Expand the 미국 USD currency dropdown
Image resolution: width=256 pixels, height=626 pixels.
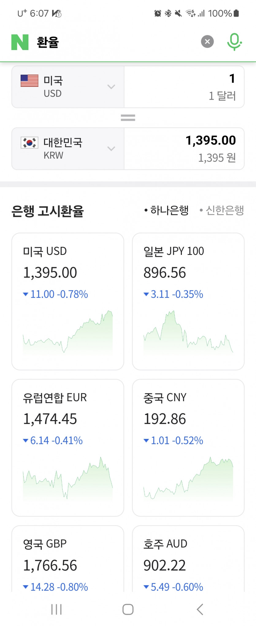[111, 87]
